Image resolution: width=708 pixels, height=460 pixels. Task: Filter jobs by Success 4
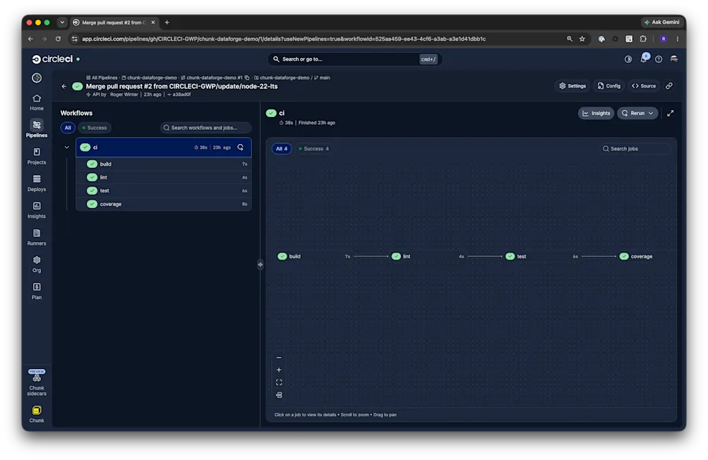click(314, 149)
